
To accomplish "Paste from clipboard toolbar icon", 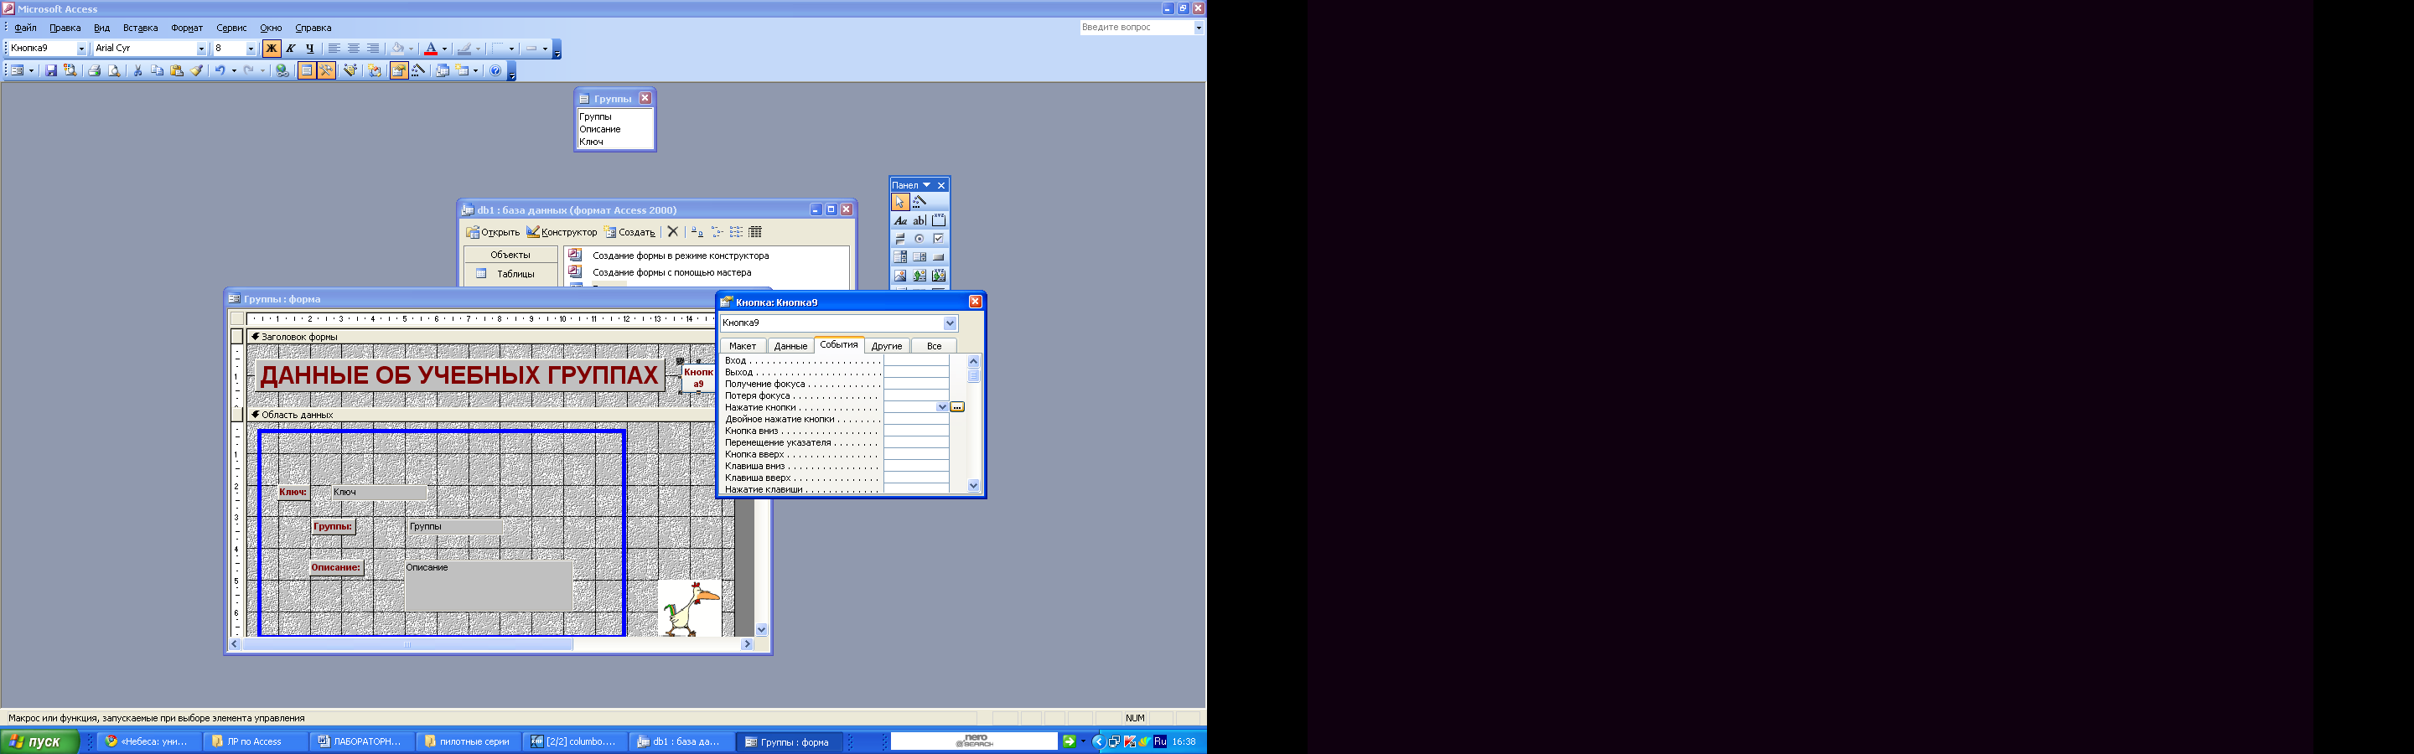I will click(x=176, y=70).
